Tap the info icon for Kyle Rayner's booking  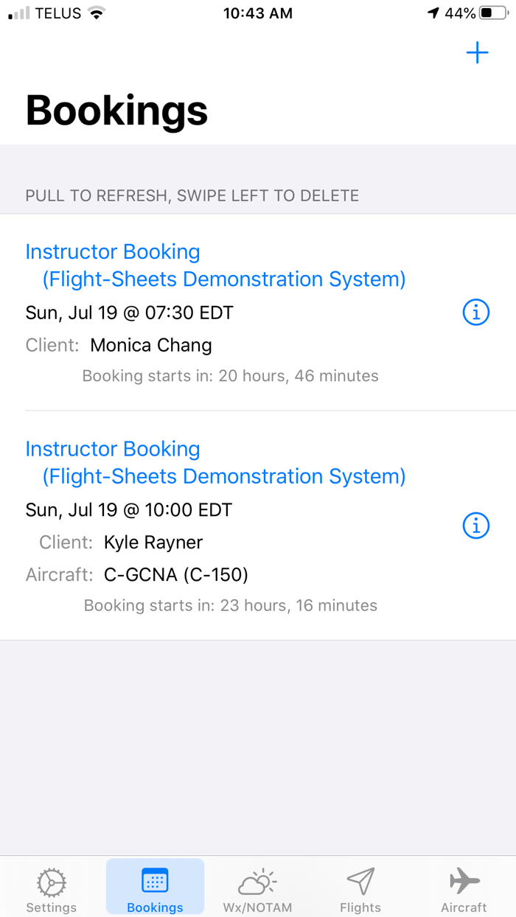click(476, 526)
